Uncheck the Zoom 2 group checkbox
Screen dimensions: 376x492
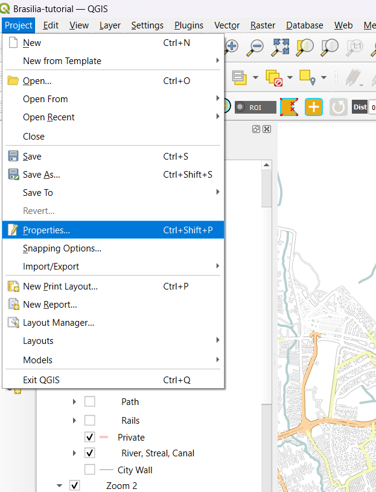[x=74, y=485]
